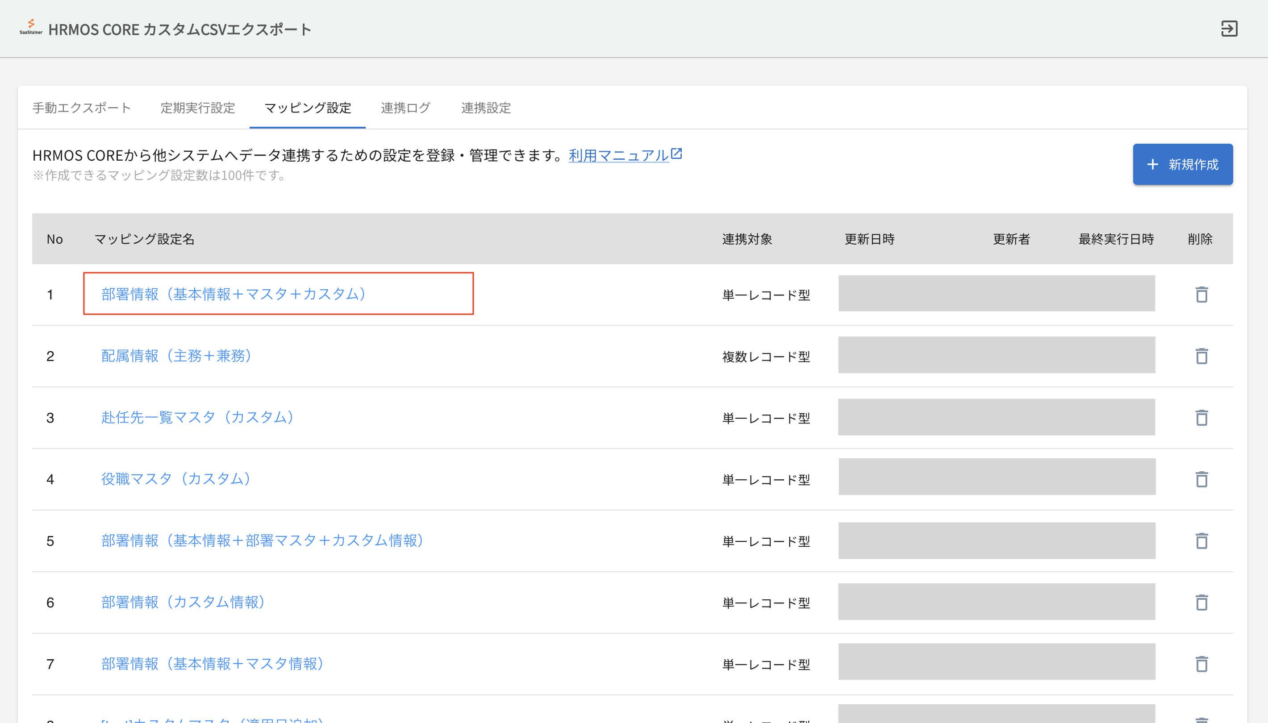This screenshot has width=1268, height=723.
Task: Delete row 7 mapping via trash icon
Action: tap(1201, 664)
